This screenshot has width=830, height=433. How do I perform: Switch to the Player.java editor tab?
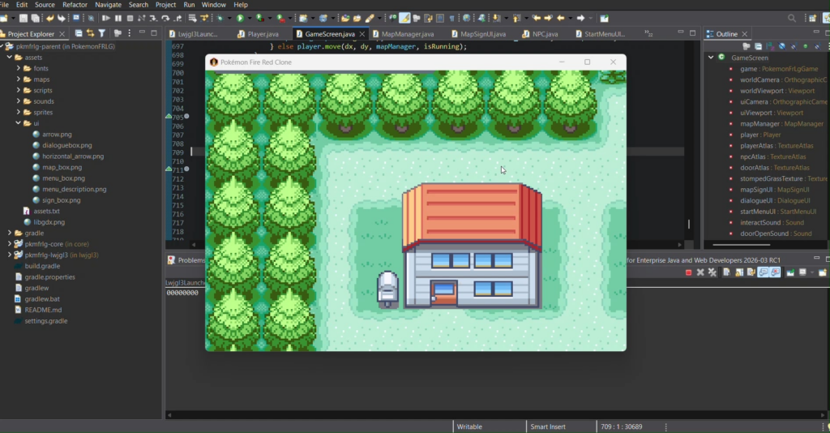tap(259, 34)
